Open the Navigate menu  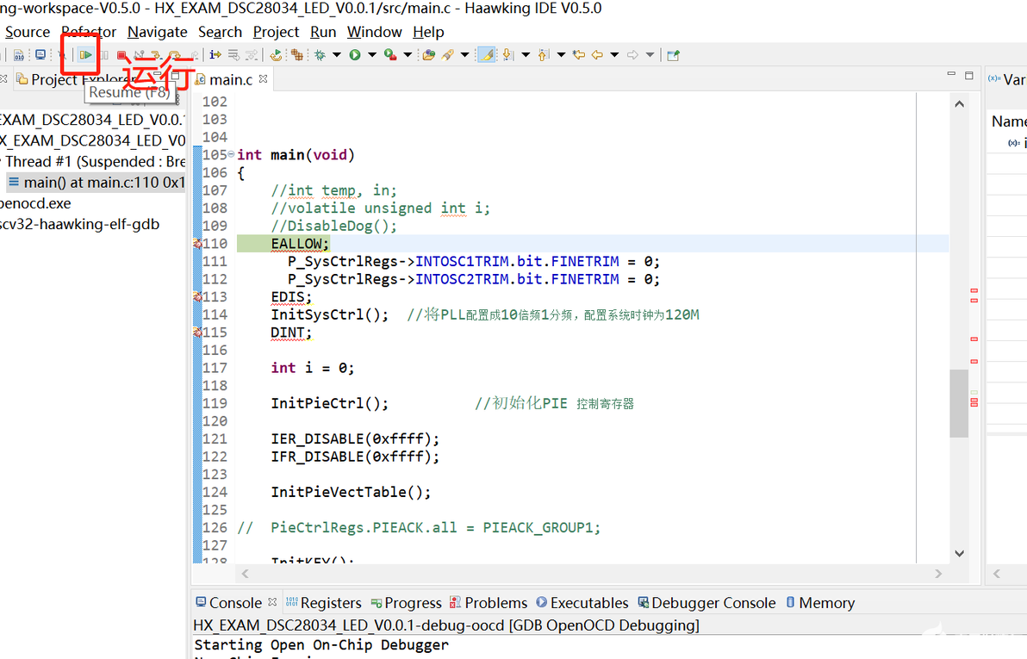157,32
